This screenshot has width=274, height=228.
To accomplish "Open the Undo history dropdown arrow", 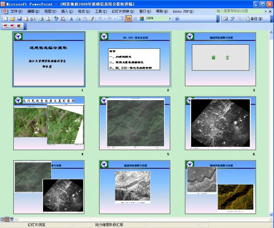I will click(105, 18).
